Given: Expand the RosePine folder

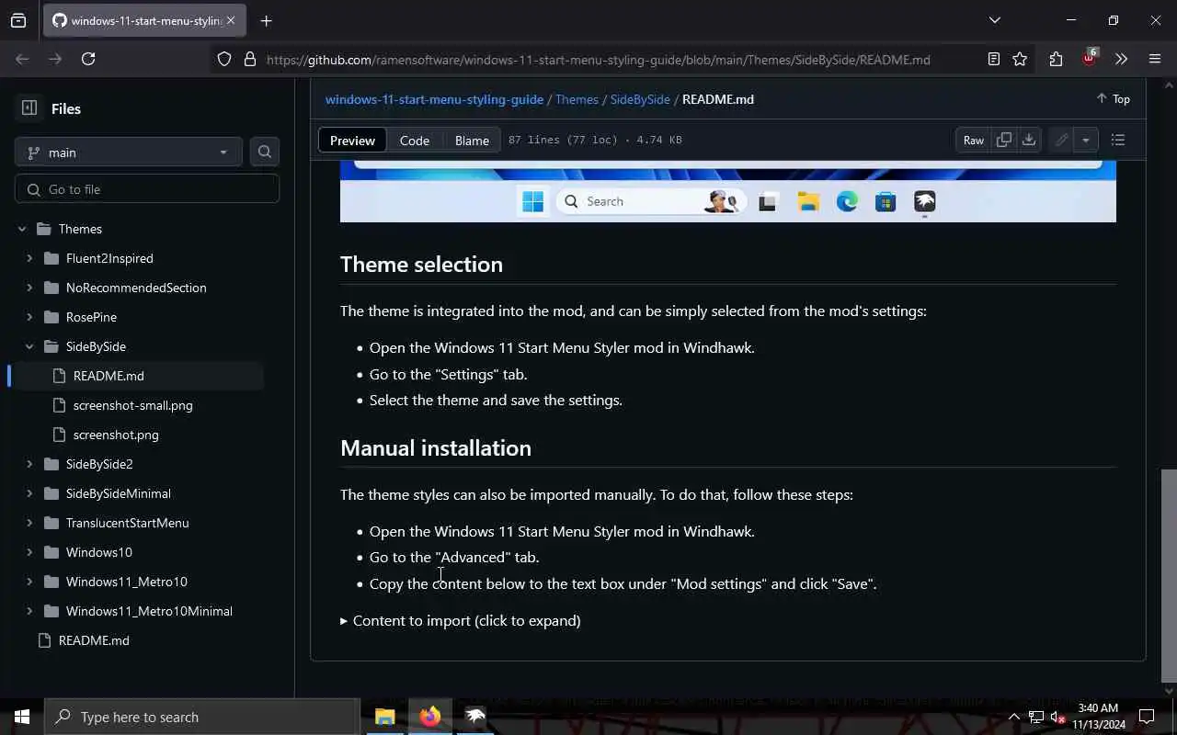Looking at the screenshot, I should [29, 317].
